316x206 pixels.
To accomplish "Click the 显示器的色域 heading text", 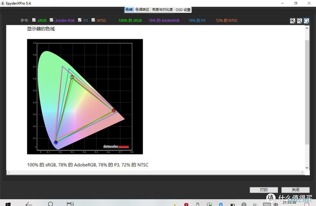I will tap(41, 29).
